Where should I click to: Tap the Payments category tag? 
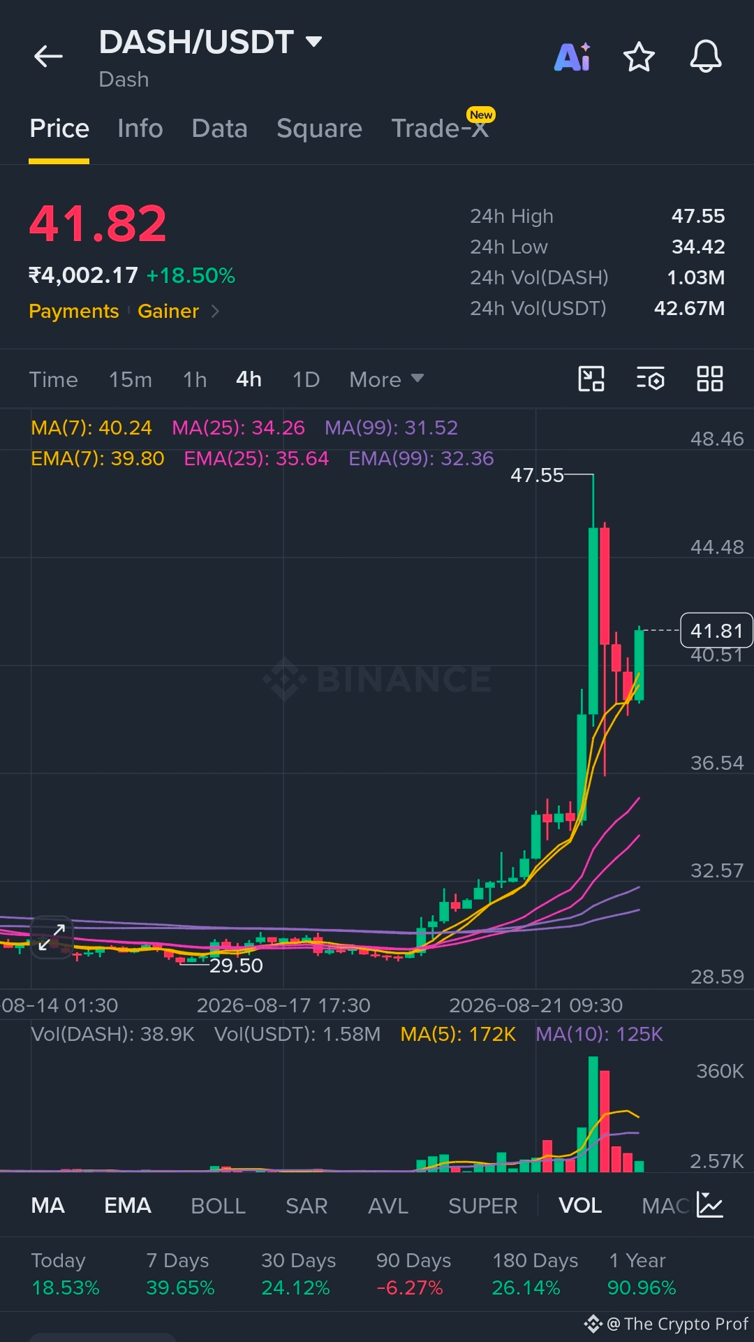point(74,311)
